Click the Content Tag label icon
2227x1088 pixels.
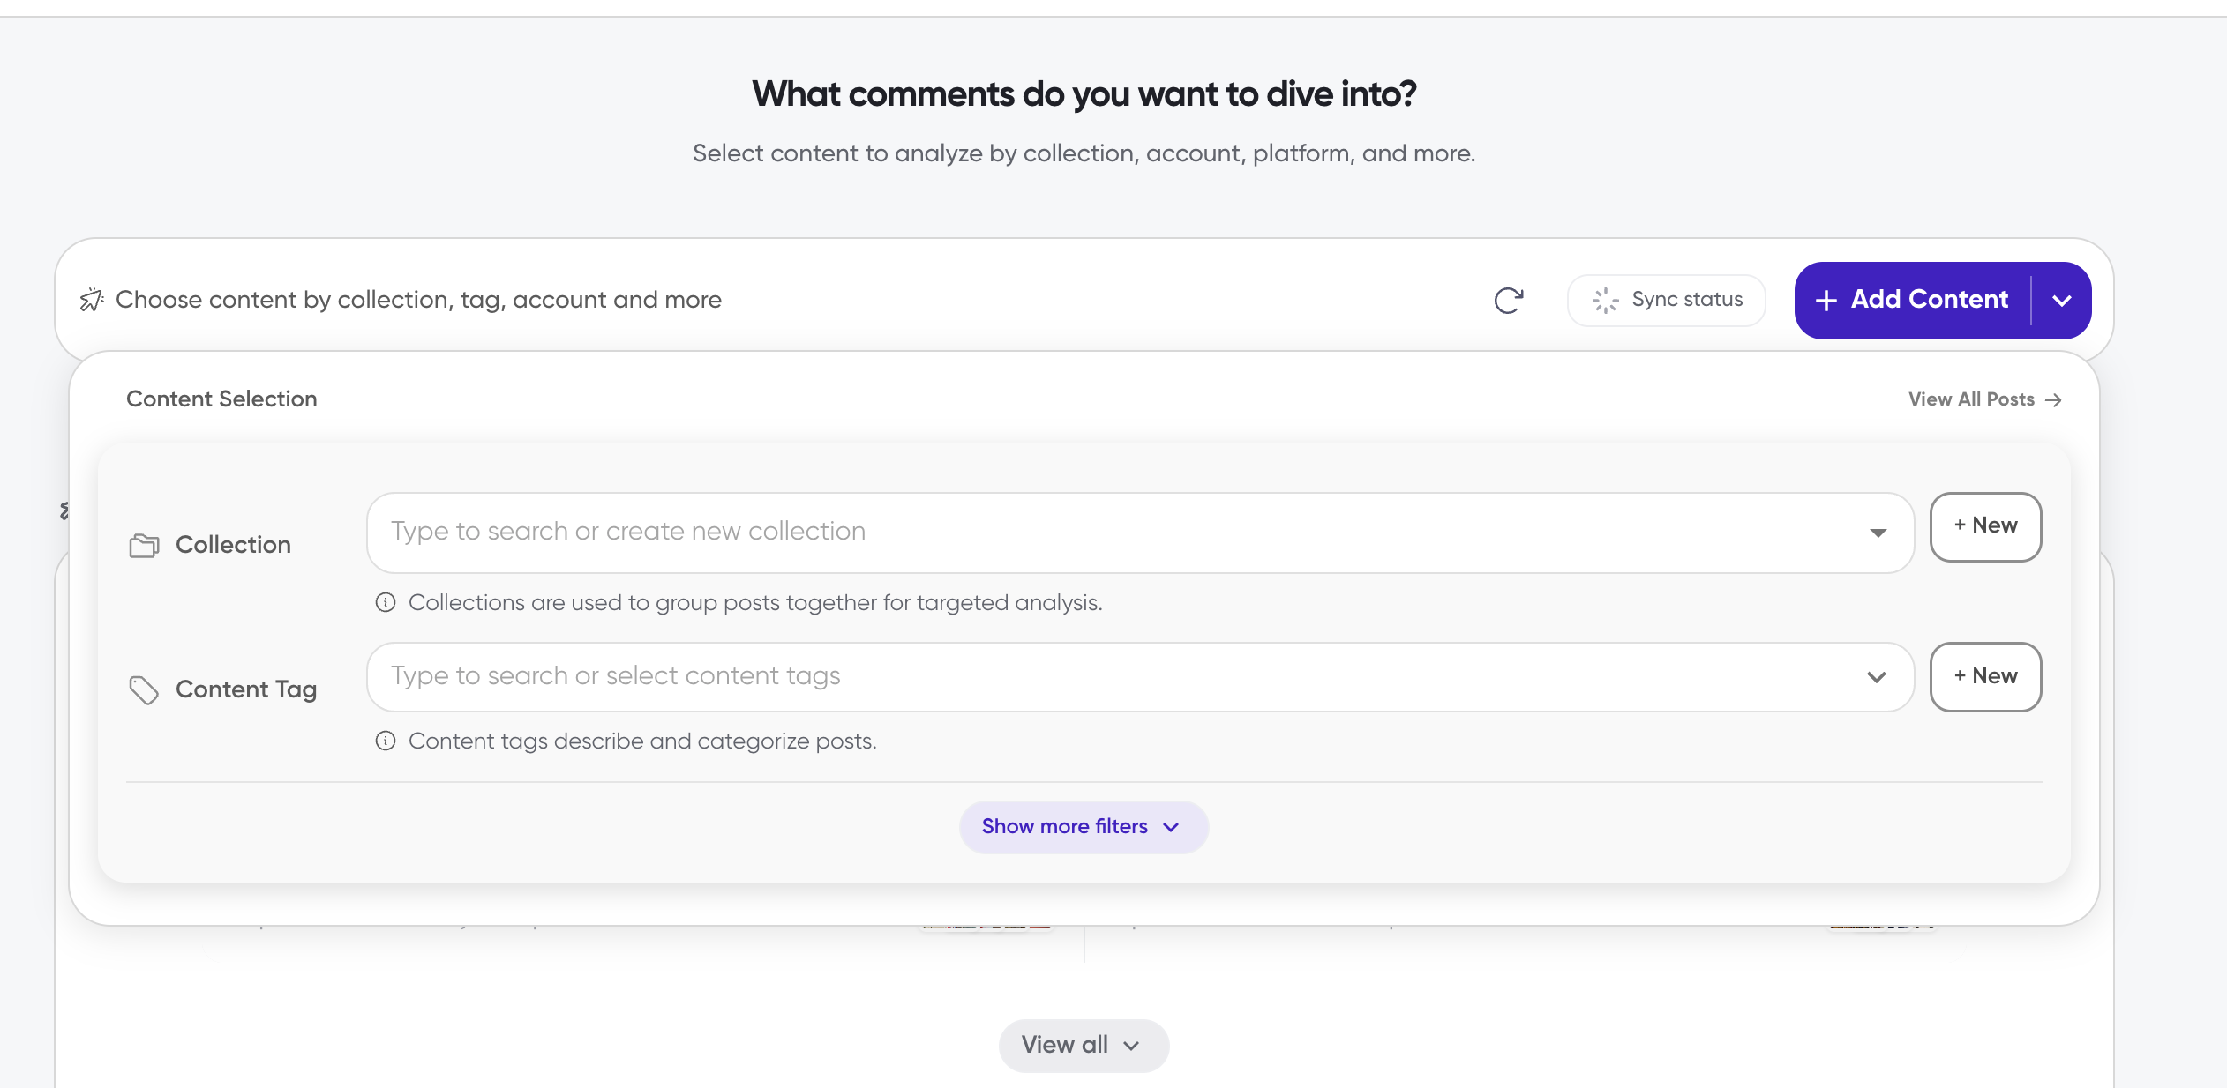pyautogui.click(x=144, y=690)
